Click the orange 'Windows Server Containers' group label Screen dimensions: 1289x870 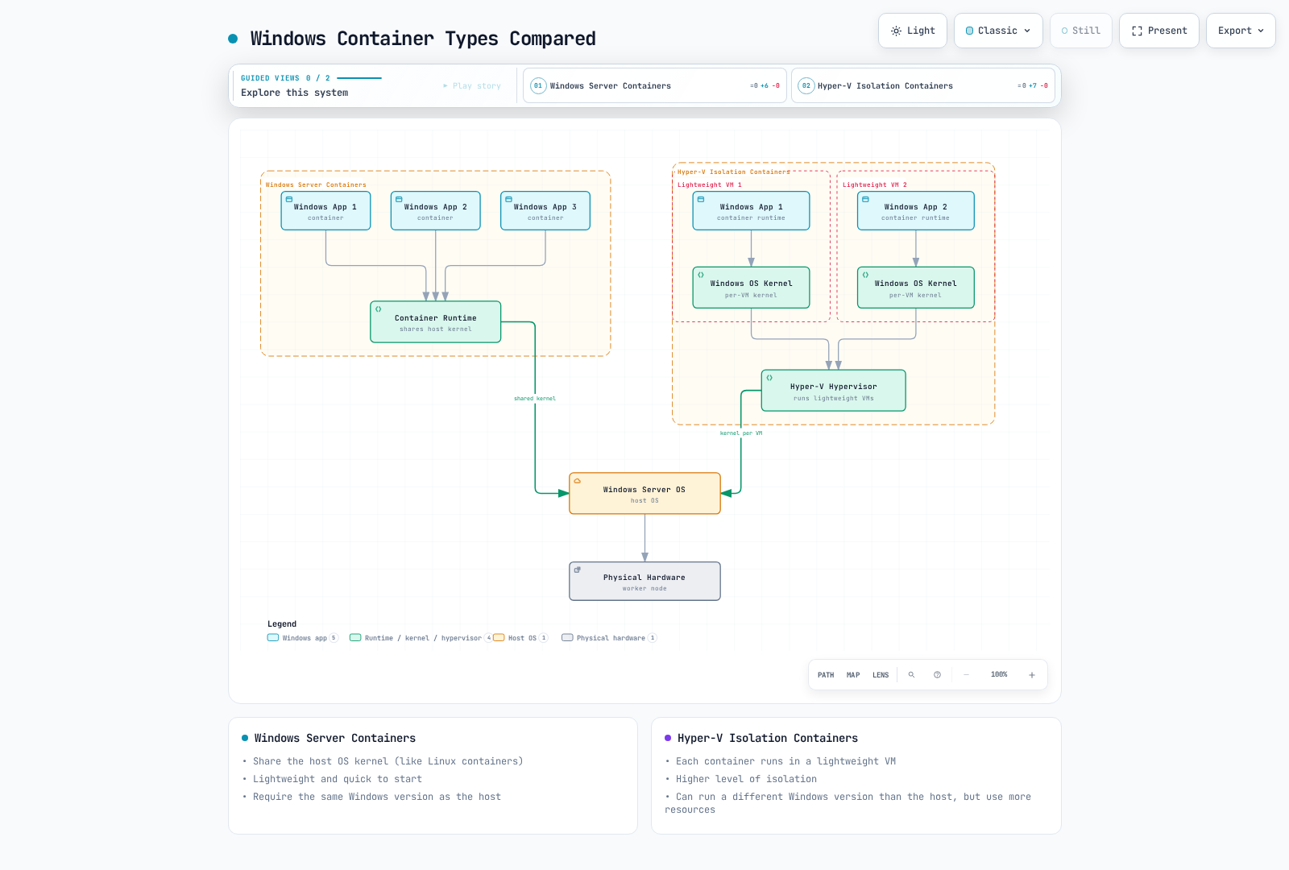316,184
